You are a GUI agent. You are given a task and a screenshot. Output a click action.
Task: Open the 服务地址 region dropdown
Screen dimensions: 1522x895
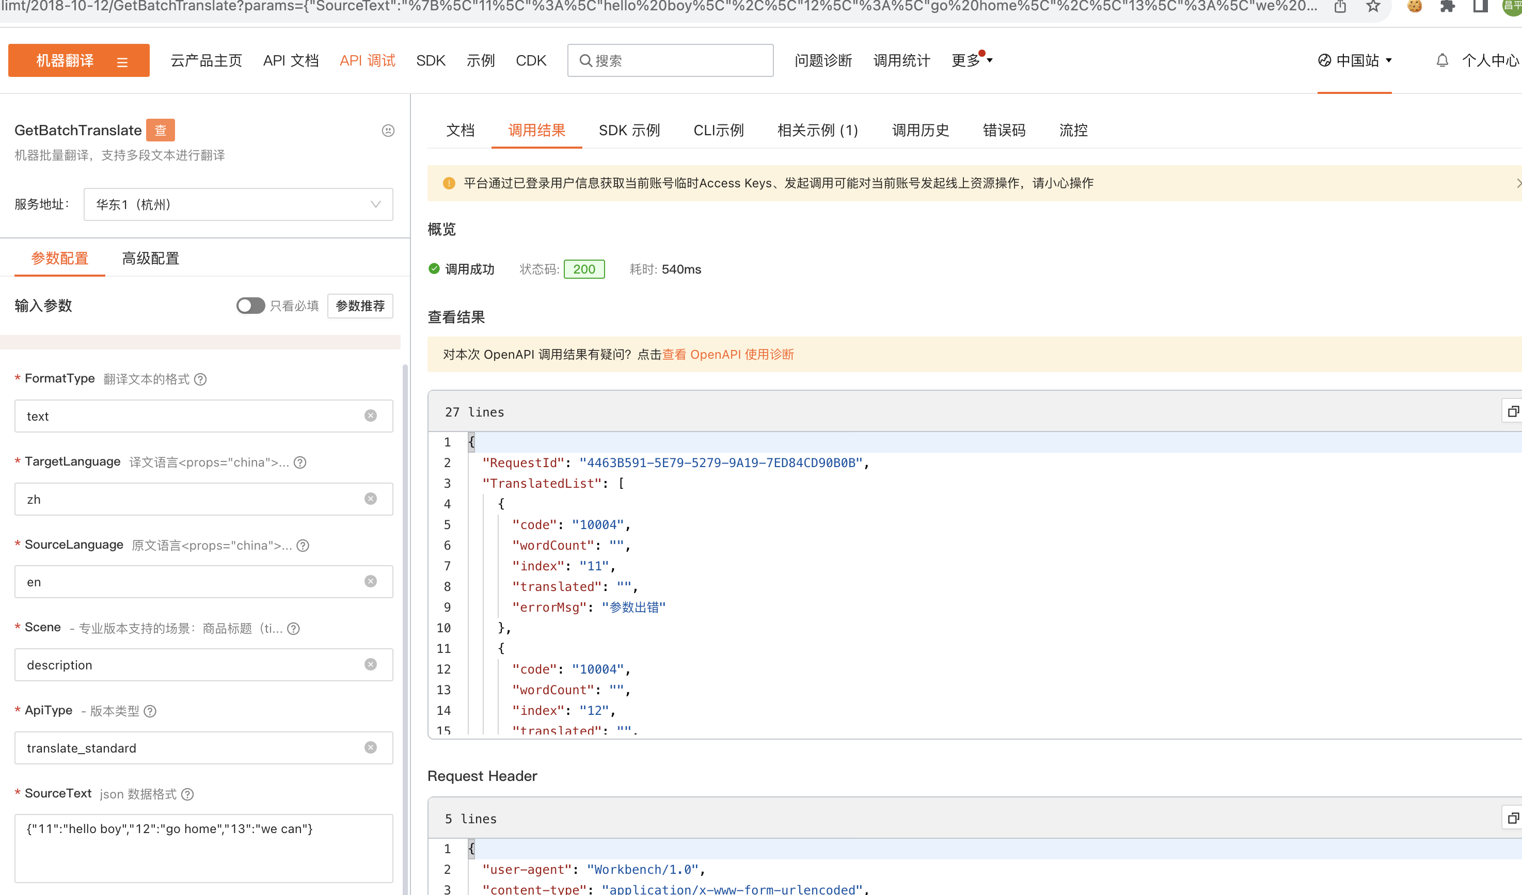coord(239,204)
